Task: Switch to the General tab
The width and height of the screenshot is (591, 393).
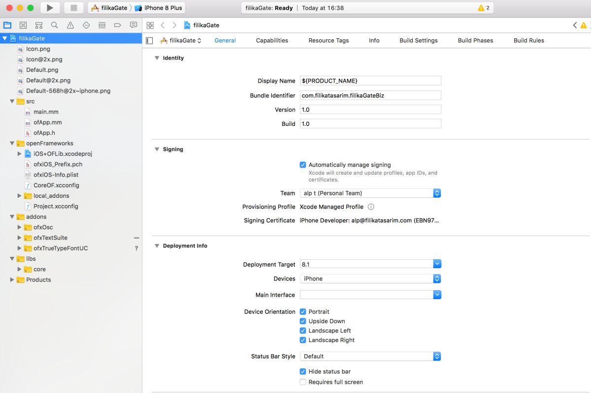Action: 225,41
